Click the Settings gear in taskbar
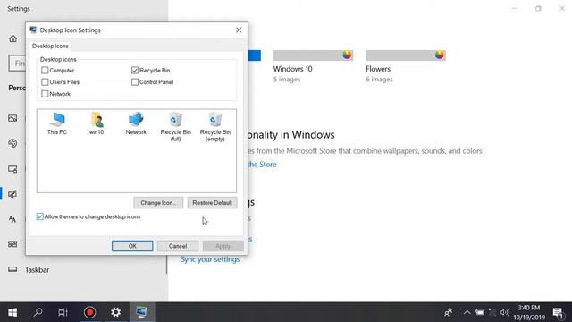 (x=115, y=312)
